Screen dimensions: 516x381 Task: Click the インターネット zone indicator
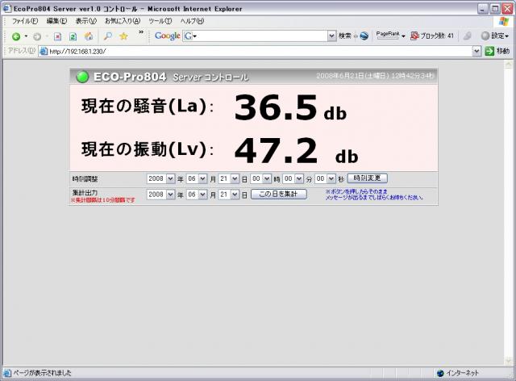[457, 373]
